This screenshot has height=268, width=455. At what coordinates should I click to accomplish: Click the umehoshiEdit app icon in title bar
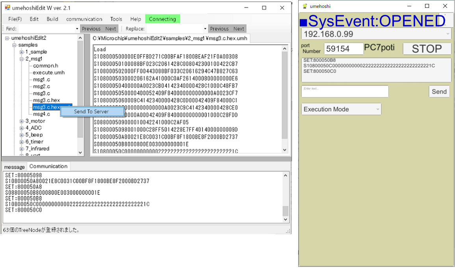point(7,8)
